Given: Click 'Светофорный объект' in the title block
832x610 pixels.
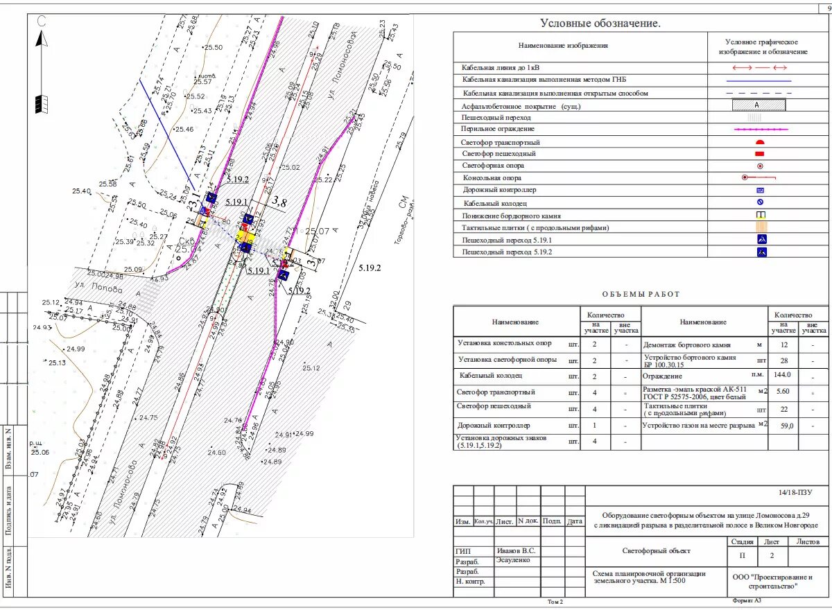Looking at the screenshot, I should pos(656,551).
